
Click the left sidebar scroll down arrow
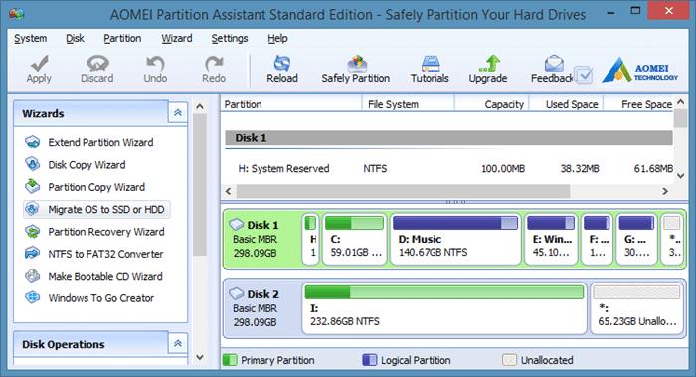click(200, 357)
